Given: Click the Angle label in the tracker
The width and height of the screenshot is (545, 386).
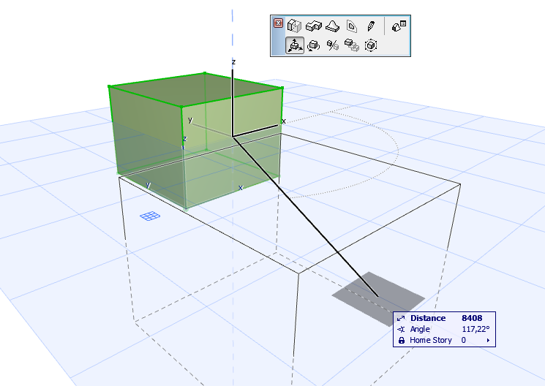Looking at the screenshot, I should 420,329.
